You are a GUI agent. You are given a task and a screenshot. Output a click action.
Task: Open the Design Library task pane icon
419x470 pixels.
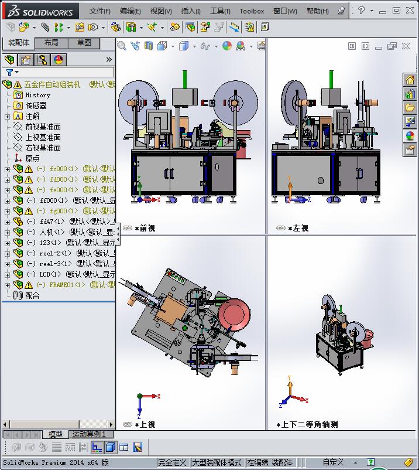(x=410, y=94)
